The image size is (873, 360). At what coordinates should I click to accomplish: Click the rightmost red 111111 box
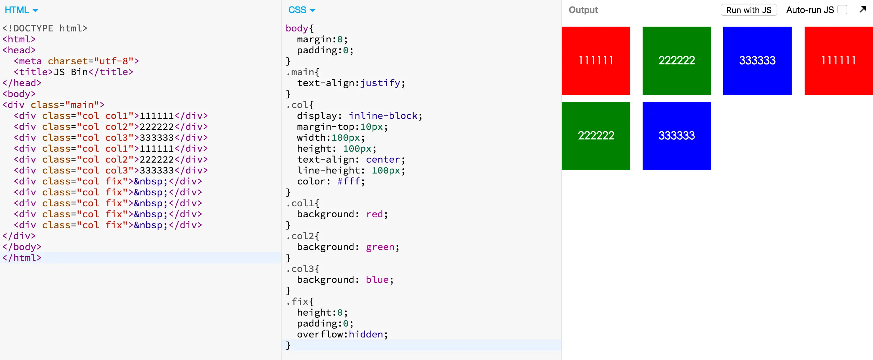coord(838,60)
